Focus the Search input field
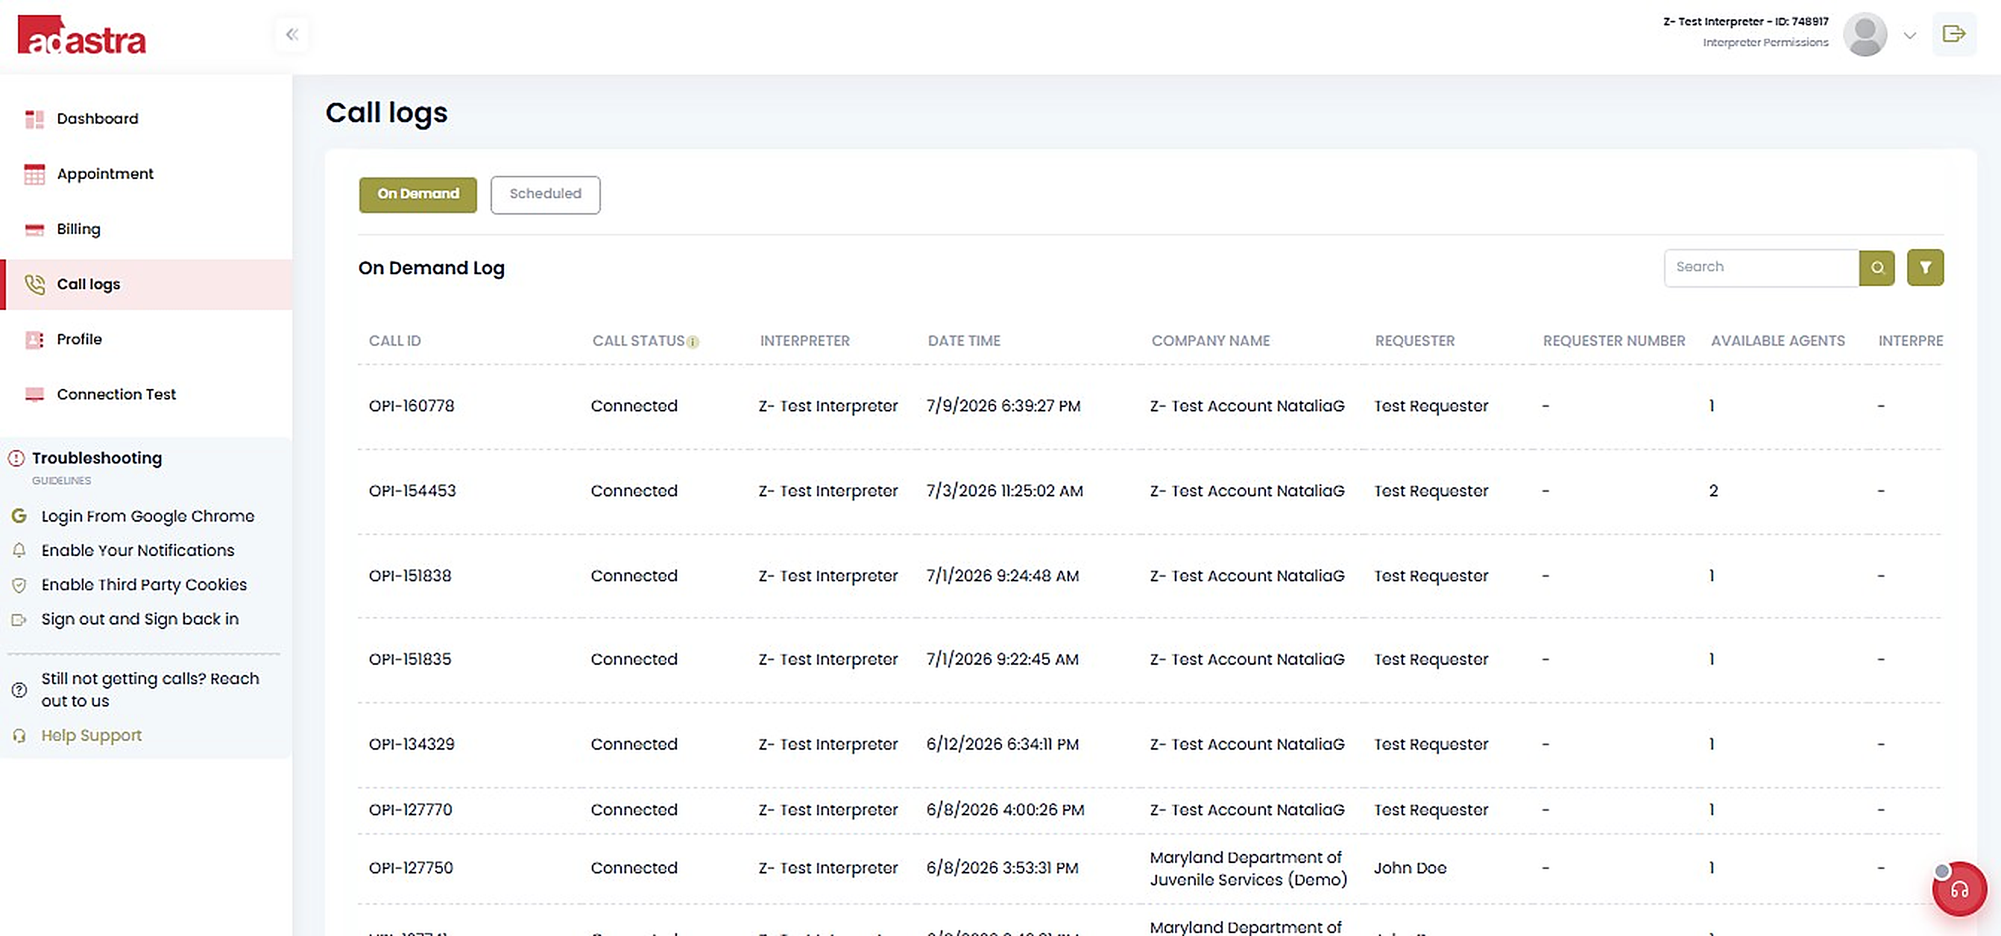Image resolution: width=2001 pixels, height=936 pixels. 1761,268
